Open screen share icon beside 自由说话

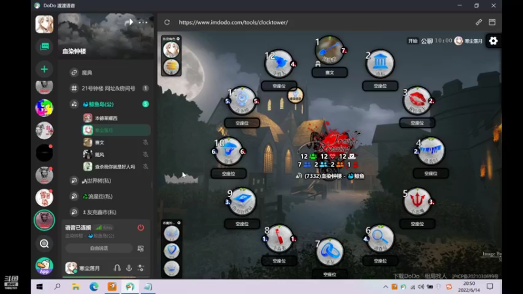[x=141, y=248]
